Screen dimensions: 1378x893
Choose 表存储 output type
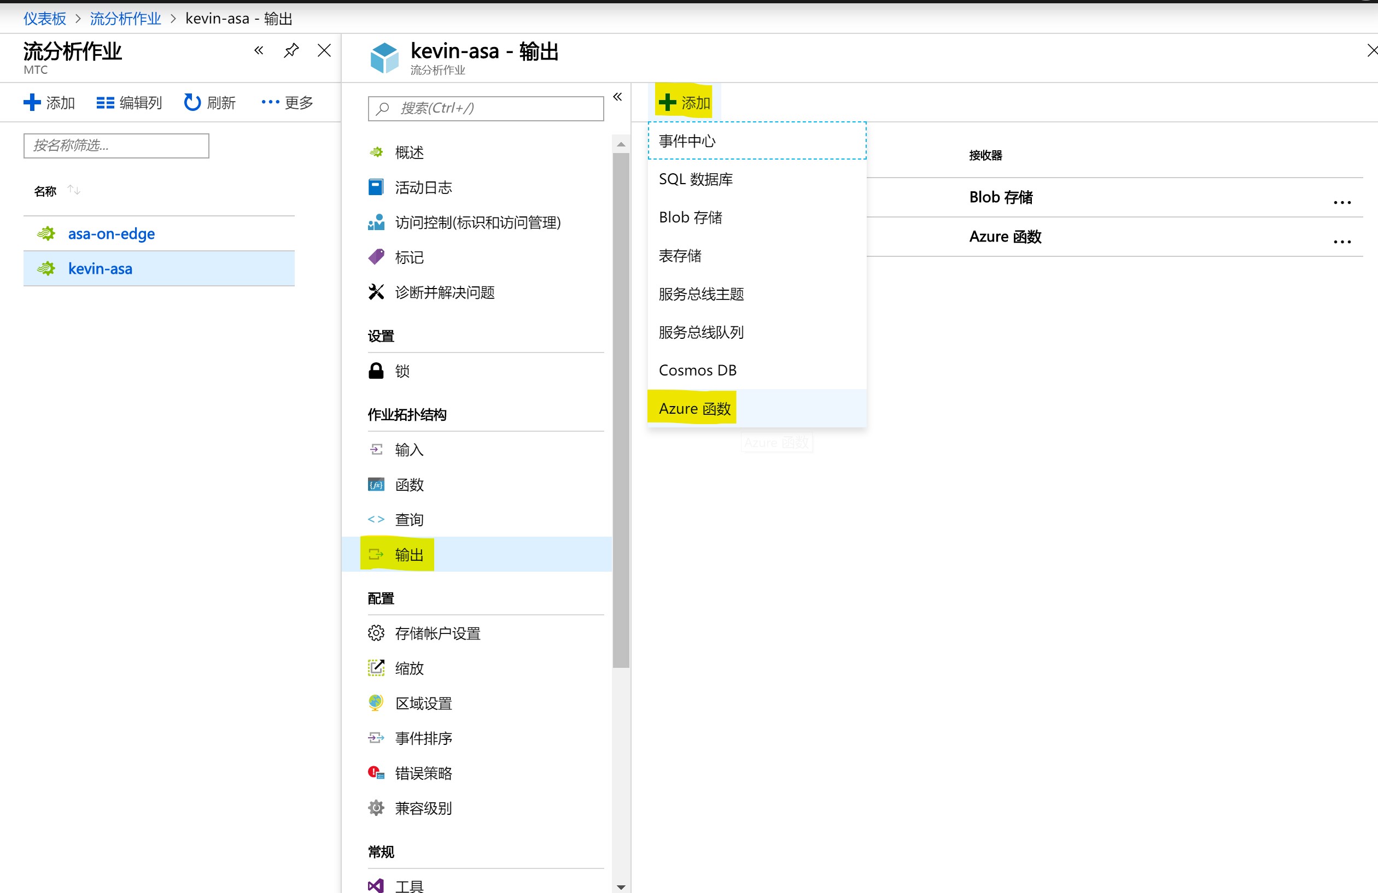[x=757, y=256]
